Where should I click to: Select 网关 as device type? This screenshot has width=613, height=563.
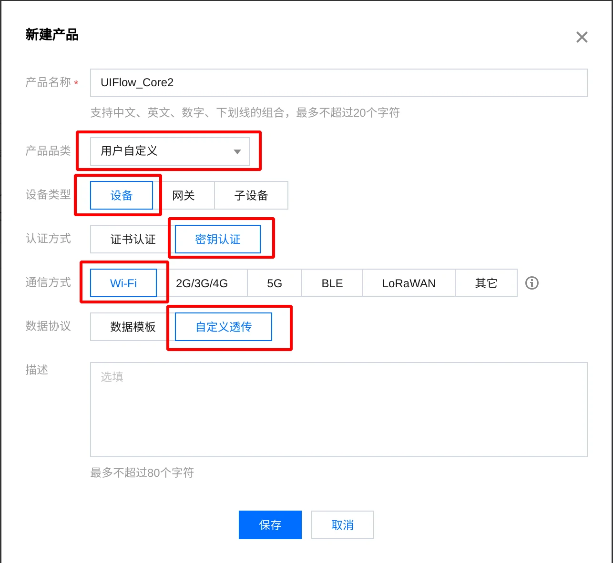[184, 195]
